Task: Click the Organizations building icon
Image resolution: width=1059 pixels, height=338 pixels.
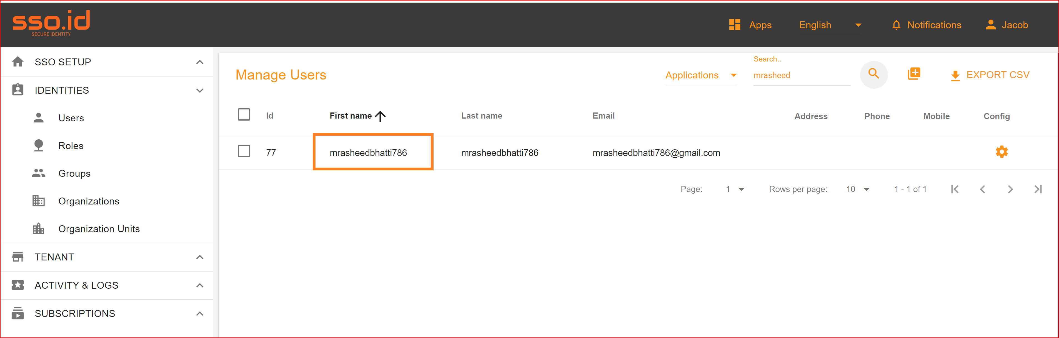Action: (39, 201)
